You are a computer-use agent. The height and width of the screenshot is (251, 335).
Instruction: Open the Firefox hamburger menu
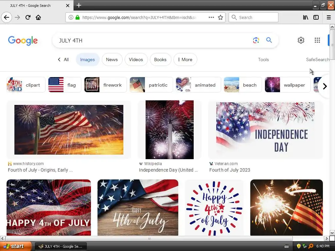(329, 18)
